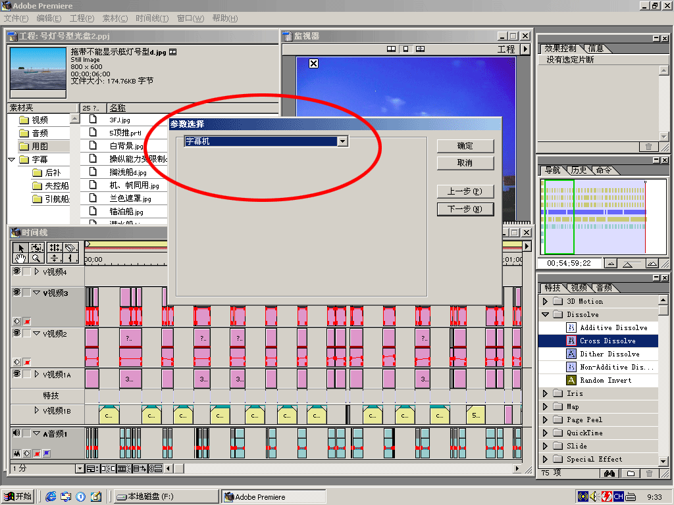Toggle lock box on V视频4 track
This screenshot has width=674, height=505.
tap(27, 272)
